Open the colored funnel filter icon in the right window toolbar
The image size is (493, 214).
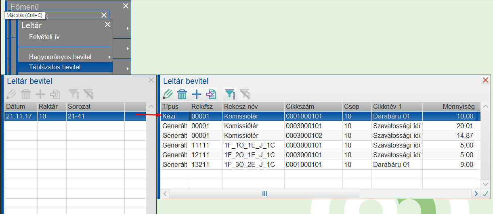230,94
